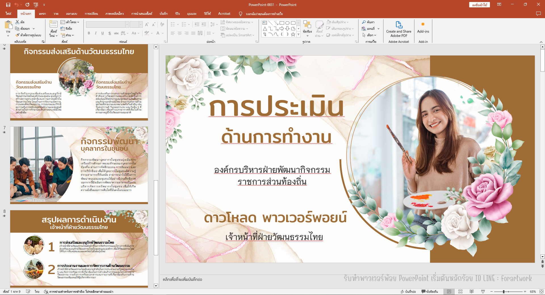
Task: Click the Format Painter brush icon
Action: click(x=18, y=35)
